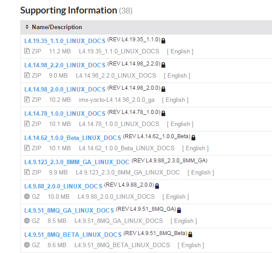Image resolution: width=272 pixels, height=253 pixels.
Task: Click globe GZ icon for L4.9.88_2.0.0 docs
Action: pos(27,196)
